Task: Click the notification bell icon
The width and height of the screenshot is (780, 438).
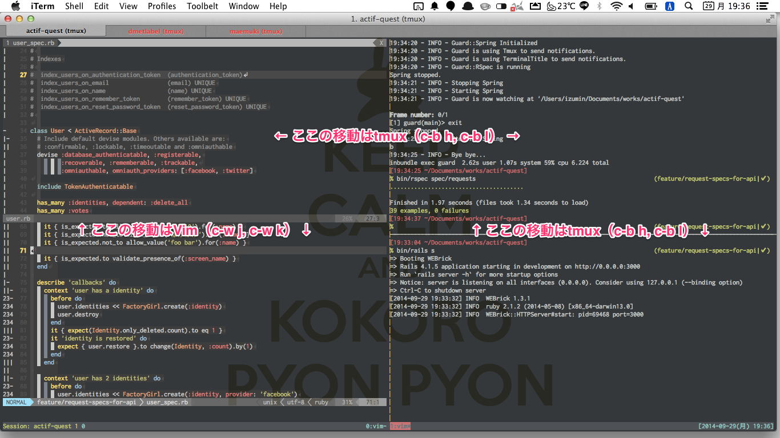Action: tap(434, 6)
